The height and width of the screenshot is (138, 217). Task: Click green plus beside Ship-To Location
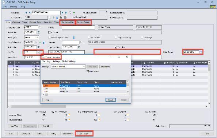tap(40, 42)
